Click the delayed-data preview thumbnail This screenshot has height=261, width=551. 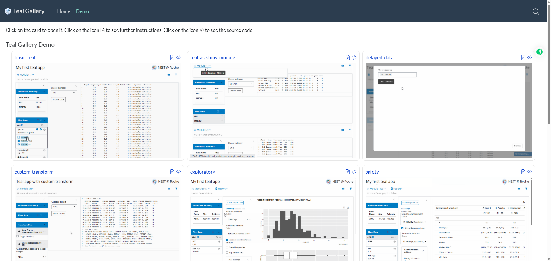(449, 110)
